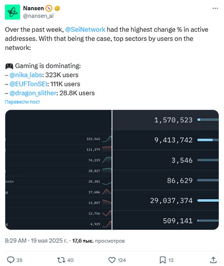Open the @dragon_slither mention link
This screenshot has width=224, height=266.
click(33, 93)
